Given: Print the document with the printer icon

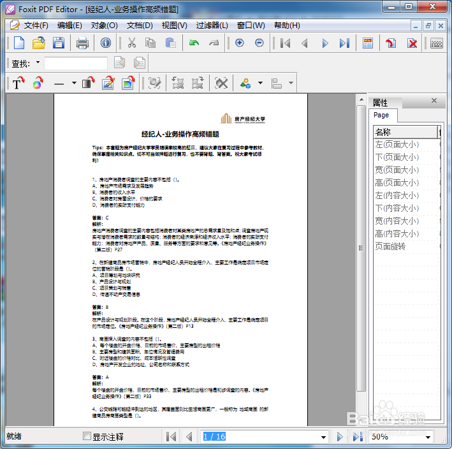Looking at the screenshot, I should tap(82, 43).
